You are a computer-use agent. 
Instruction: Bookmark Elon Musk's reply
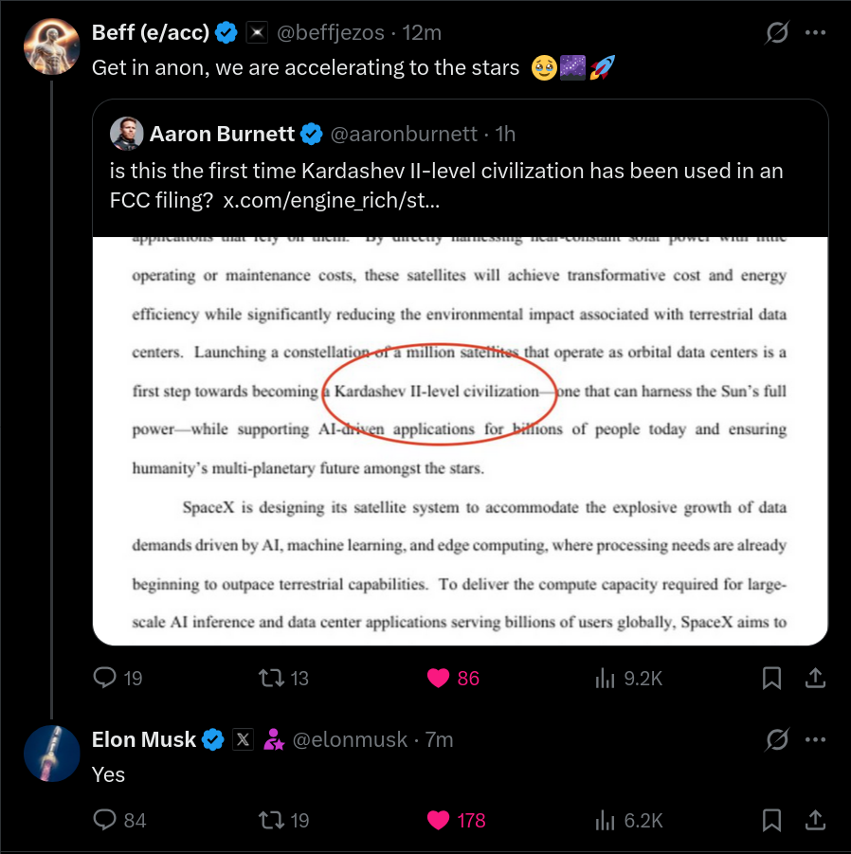point(772,820)
